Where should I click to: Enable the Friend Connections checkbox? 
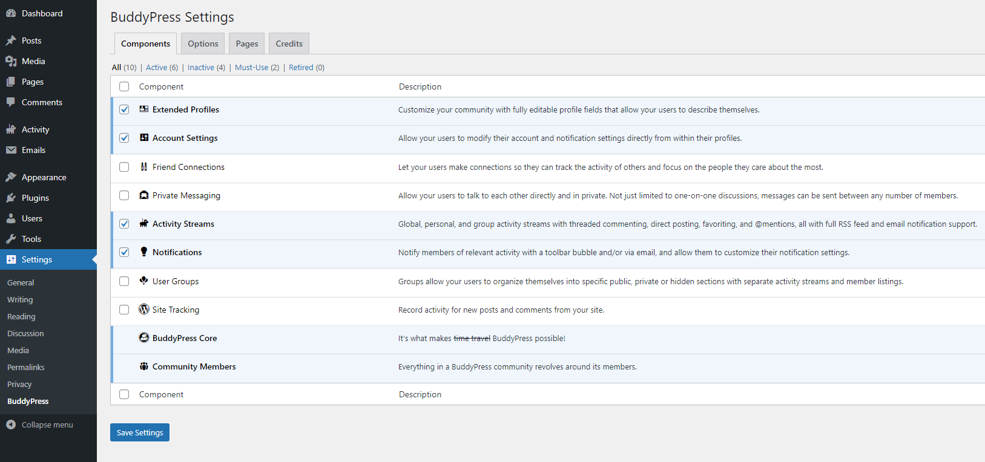[124, 167]
